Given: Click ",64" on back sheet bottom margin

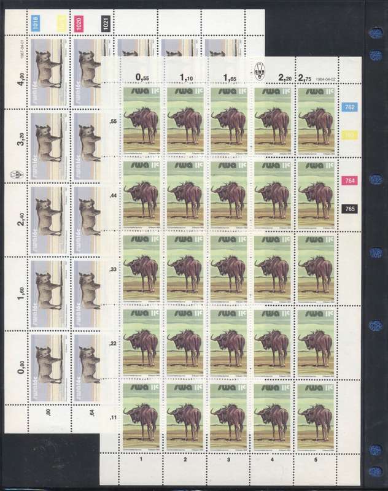Looking at the screenshot, I should 92,413.
